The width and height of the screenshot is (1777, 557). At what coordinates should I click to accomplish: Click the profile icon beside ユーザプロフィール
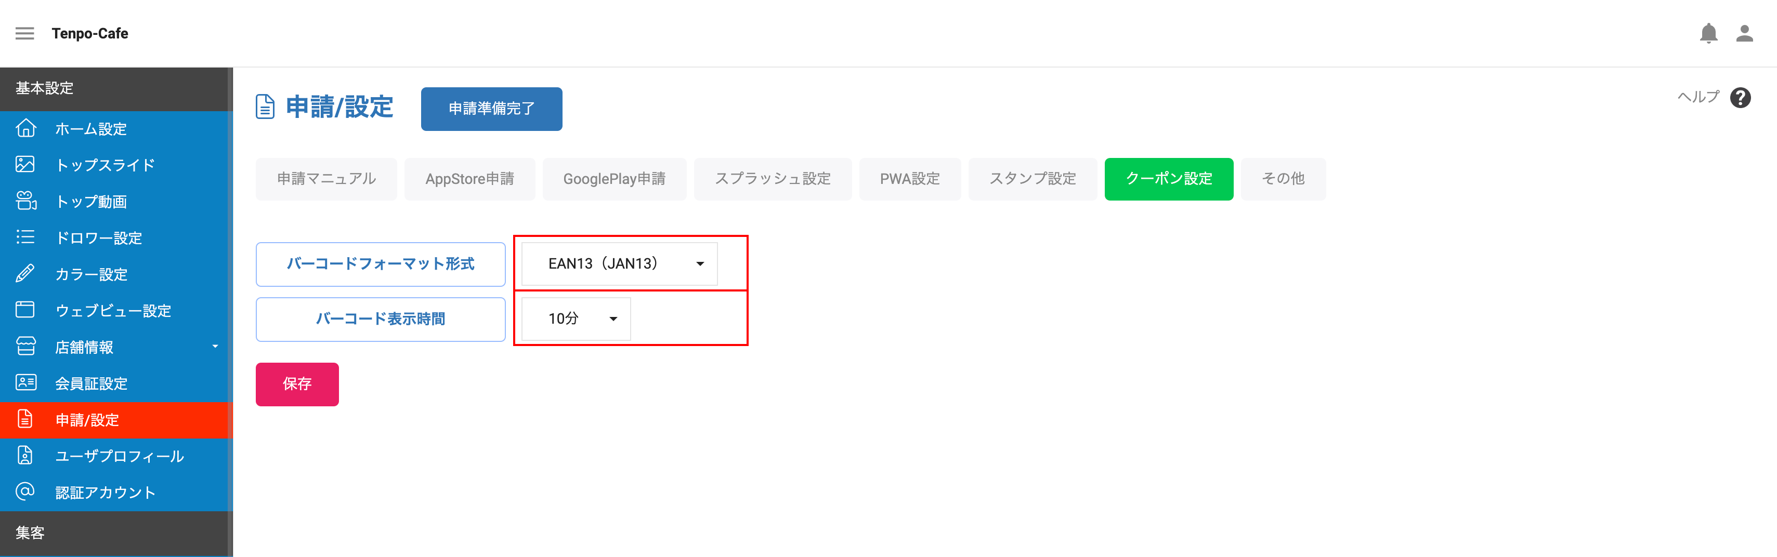click(x=25, y=455)
